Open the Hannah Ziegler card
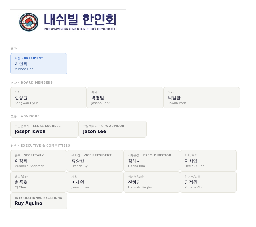256x227 pixels. [152, 182]
